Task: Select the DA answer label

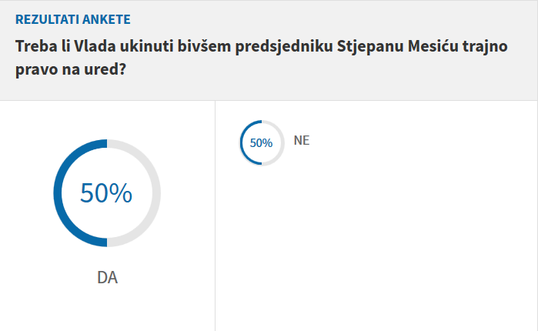Action: [x=107, y=278]
